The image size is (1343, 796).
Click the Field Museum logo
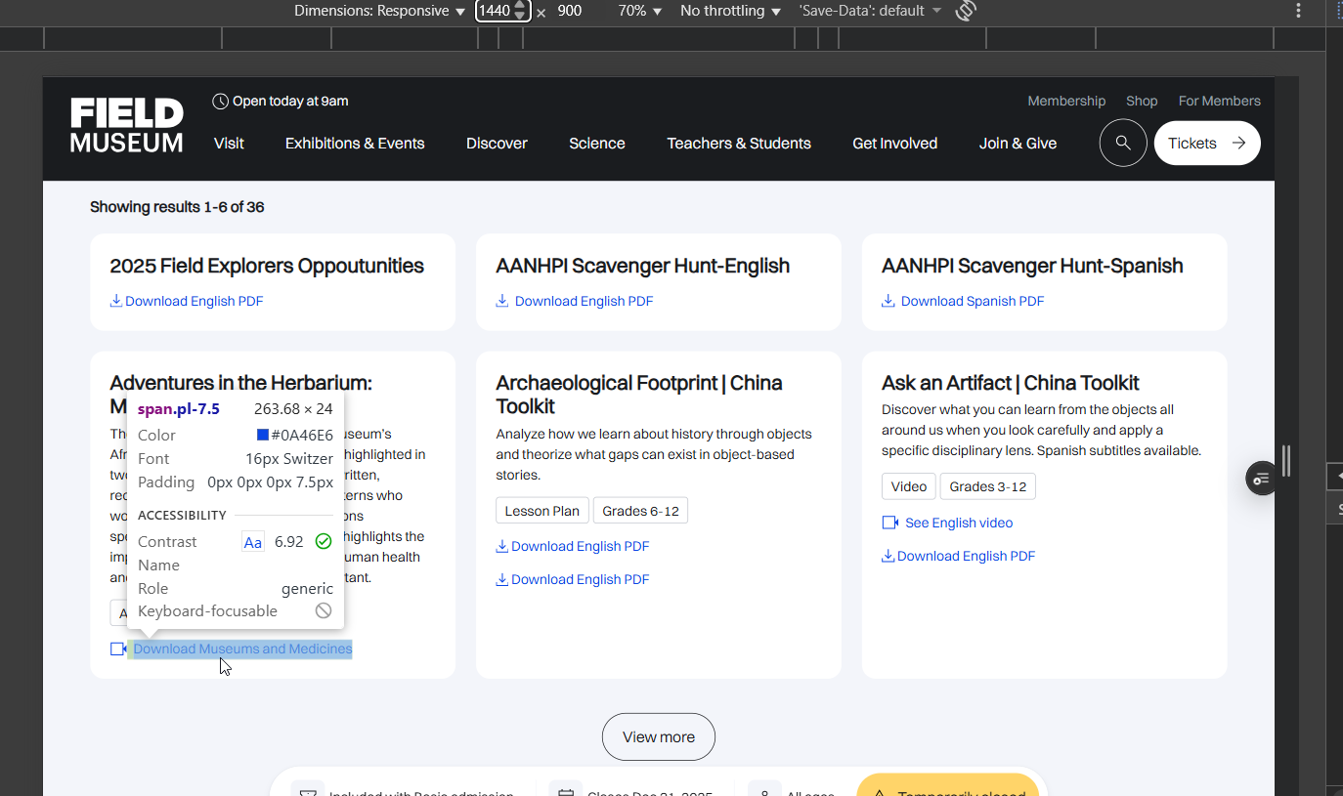(126, 125)
